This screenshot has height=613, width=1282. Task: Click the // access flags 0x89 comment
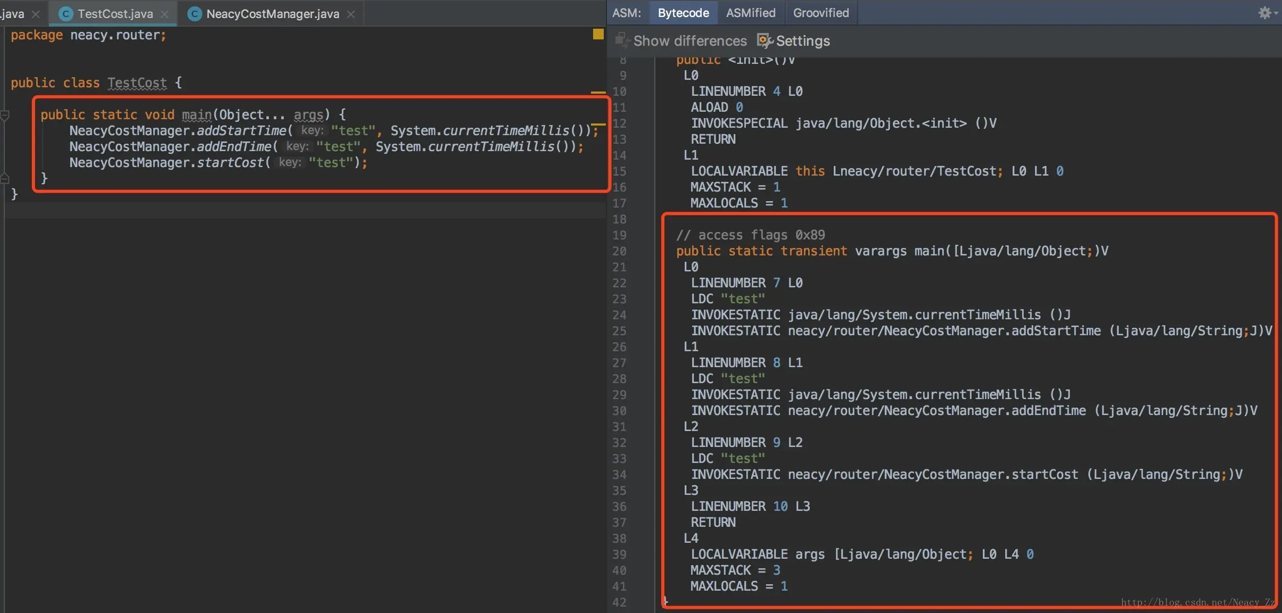750,235
